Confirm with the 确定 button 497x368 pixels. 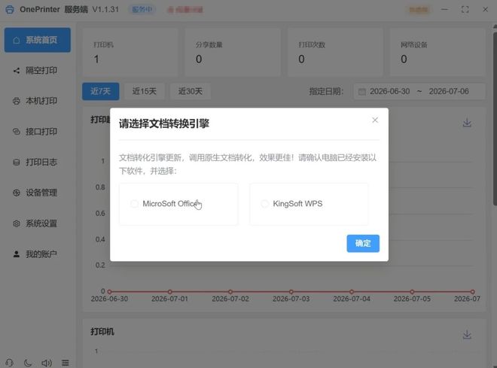[363, 243]
